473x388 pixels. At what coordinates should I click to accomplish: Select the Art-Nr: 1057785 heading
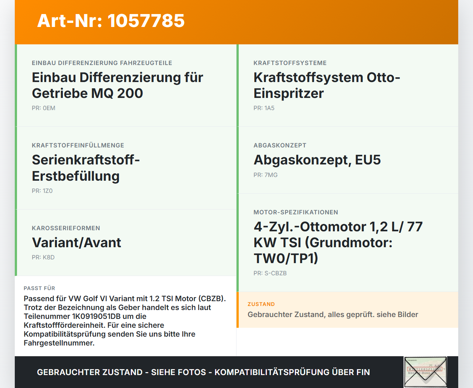[111, 21]
